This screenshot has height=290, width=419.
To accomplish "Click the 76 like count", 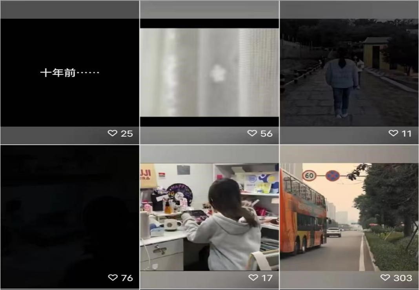I will coord(127,278).
